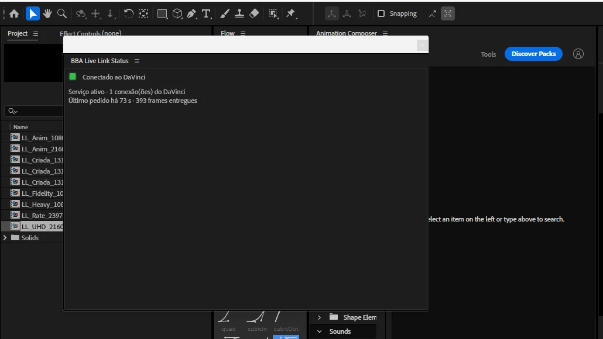Choose the third (view) axis mode icon
This screenshot has height=339, width=603.
362,14
